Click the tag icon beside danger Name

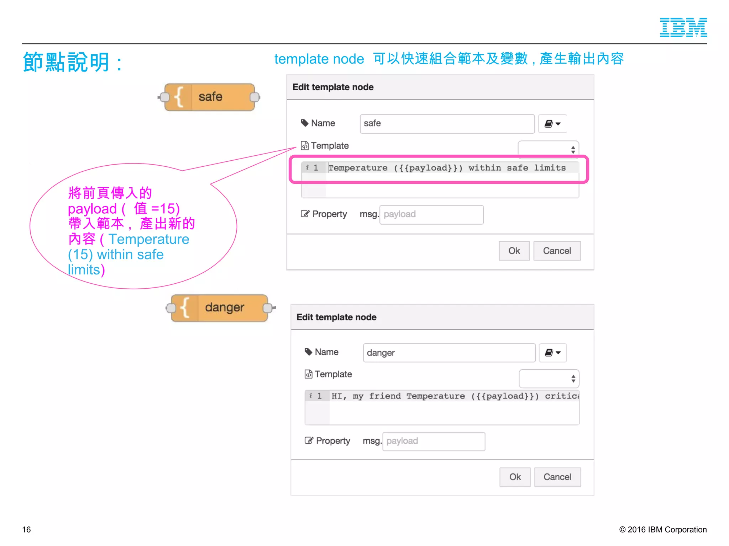tap(309, 352)
